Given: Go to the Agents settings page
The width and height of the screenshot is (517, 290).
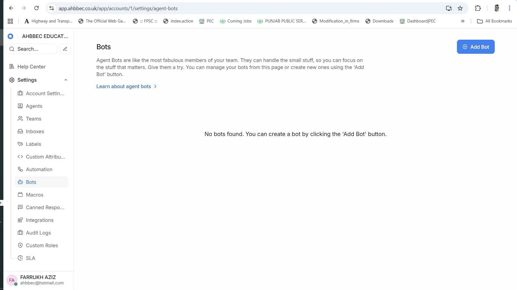Looking at the screenshot, I should (x=34, y=106).
